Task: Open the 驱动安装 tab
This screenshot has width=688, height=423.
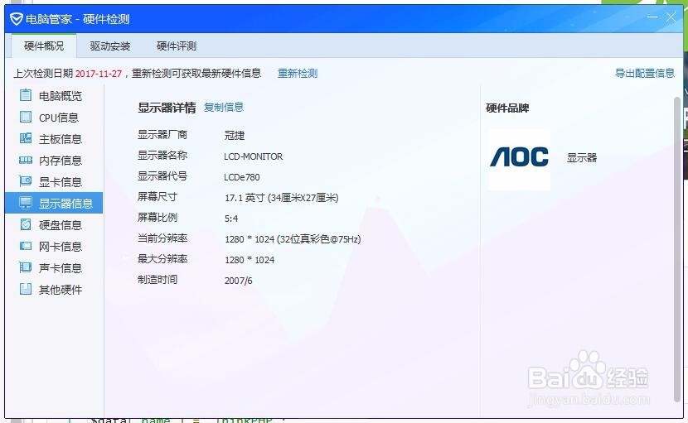Action: click(x=110, y=46)
